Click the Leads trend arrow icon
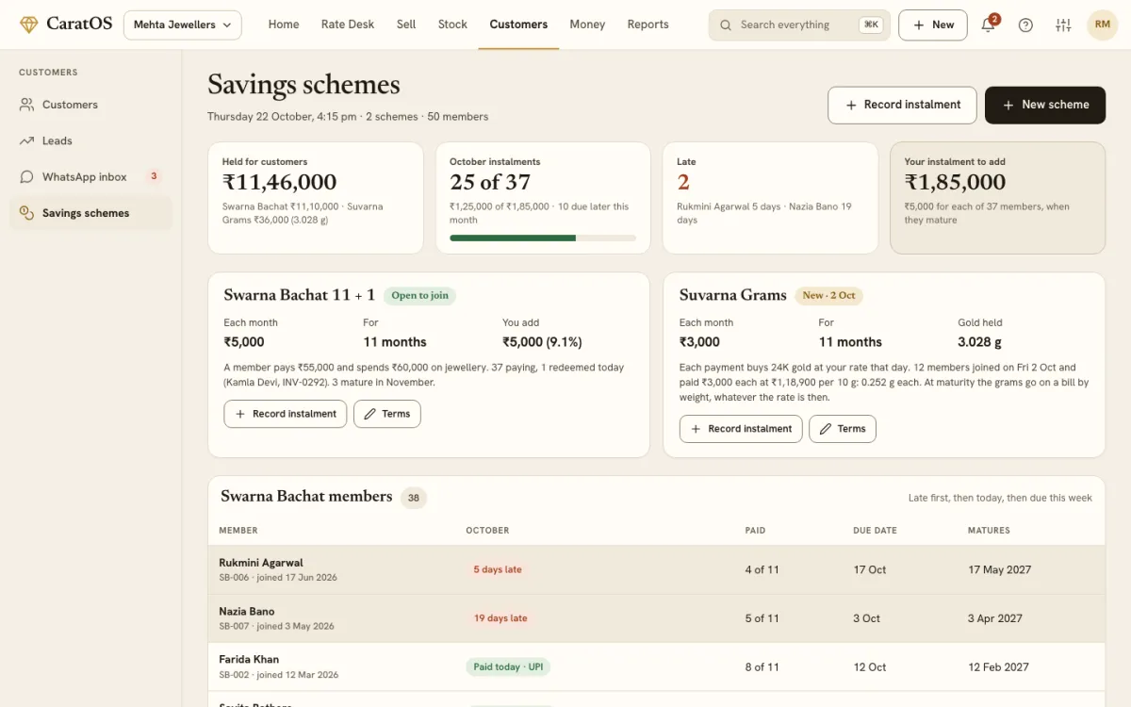This screenshot has width=1131, height=707. click(x=26, y=140)
